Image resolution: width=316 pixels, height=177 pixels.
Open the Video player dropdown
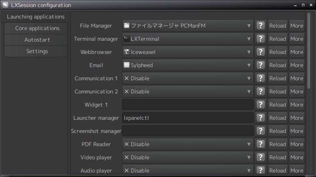point(188,157)
